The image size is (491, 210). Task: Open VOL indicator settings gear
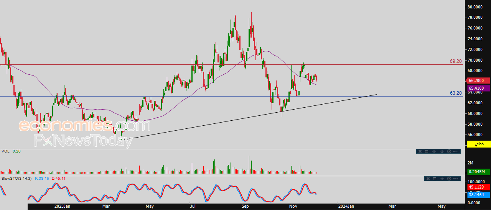pos(449,151)
